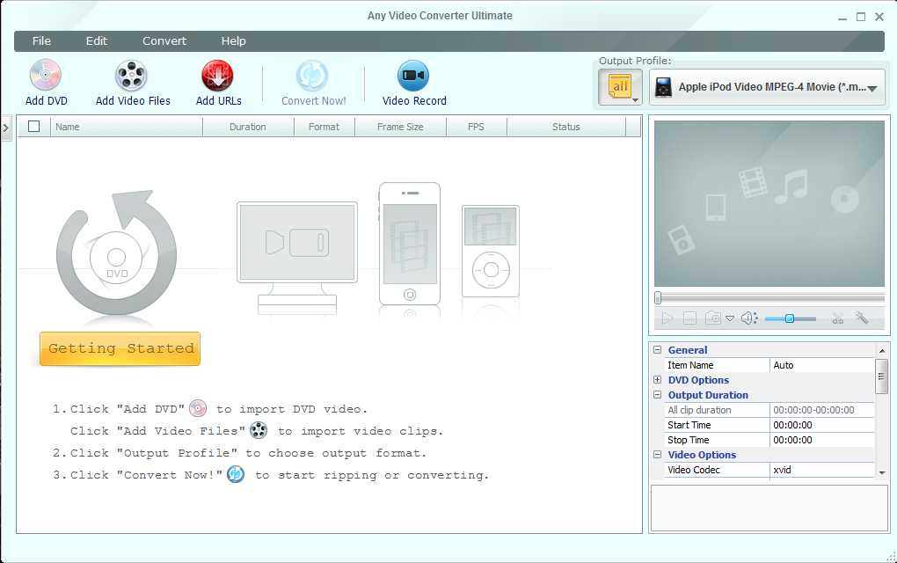Click the iPod classic device illustration

[491, 252]
